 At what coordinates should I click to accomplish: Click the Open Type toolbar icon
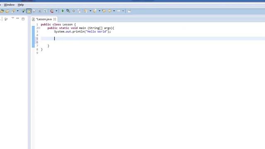2,11
